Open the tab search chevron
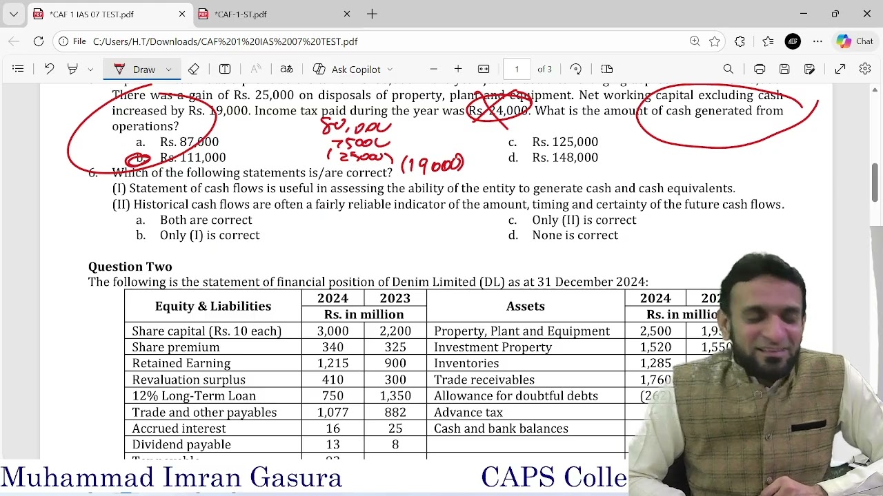The image size is (883, 496). coord(14,14)
